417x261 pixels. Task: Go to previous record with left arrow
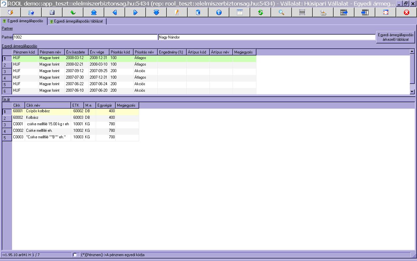115,12
